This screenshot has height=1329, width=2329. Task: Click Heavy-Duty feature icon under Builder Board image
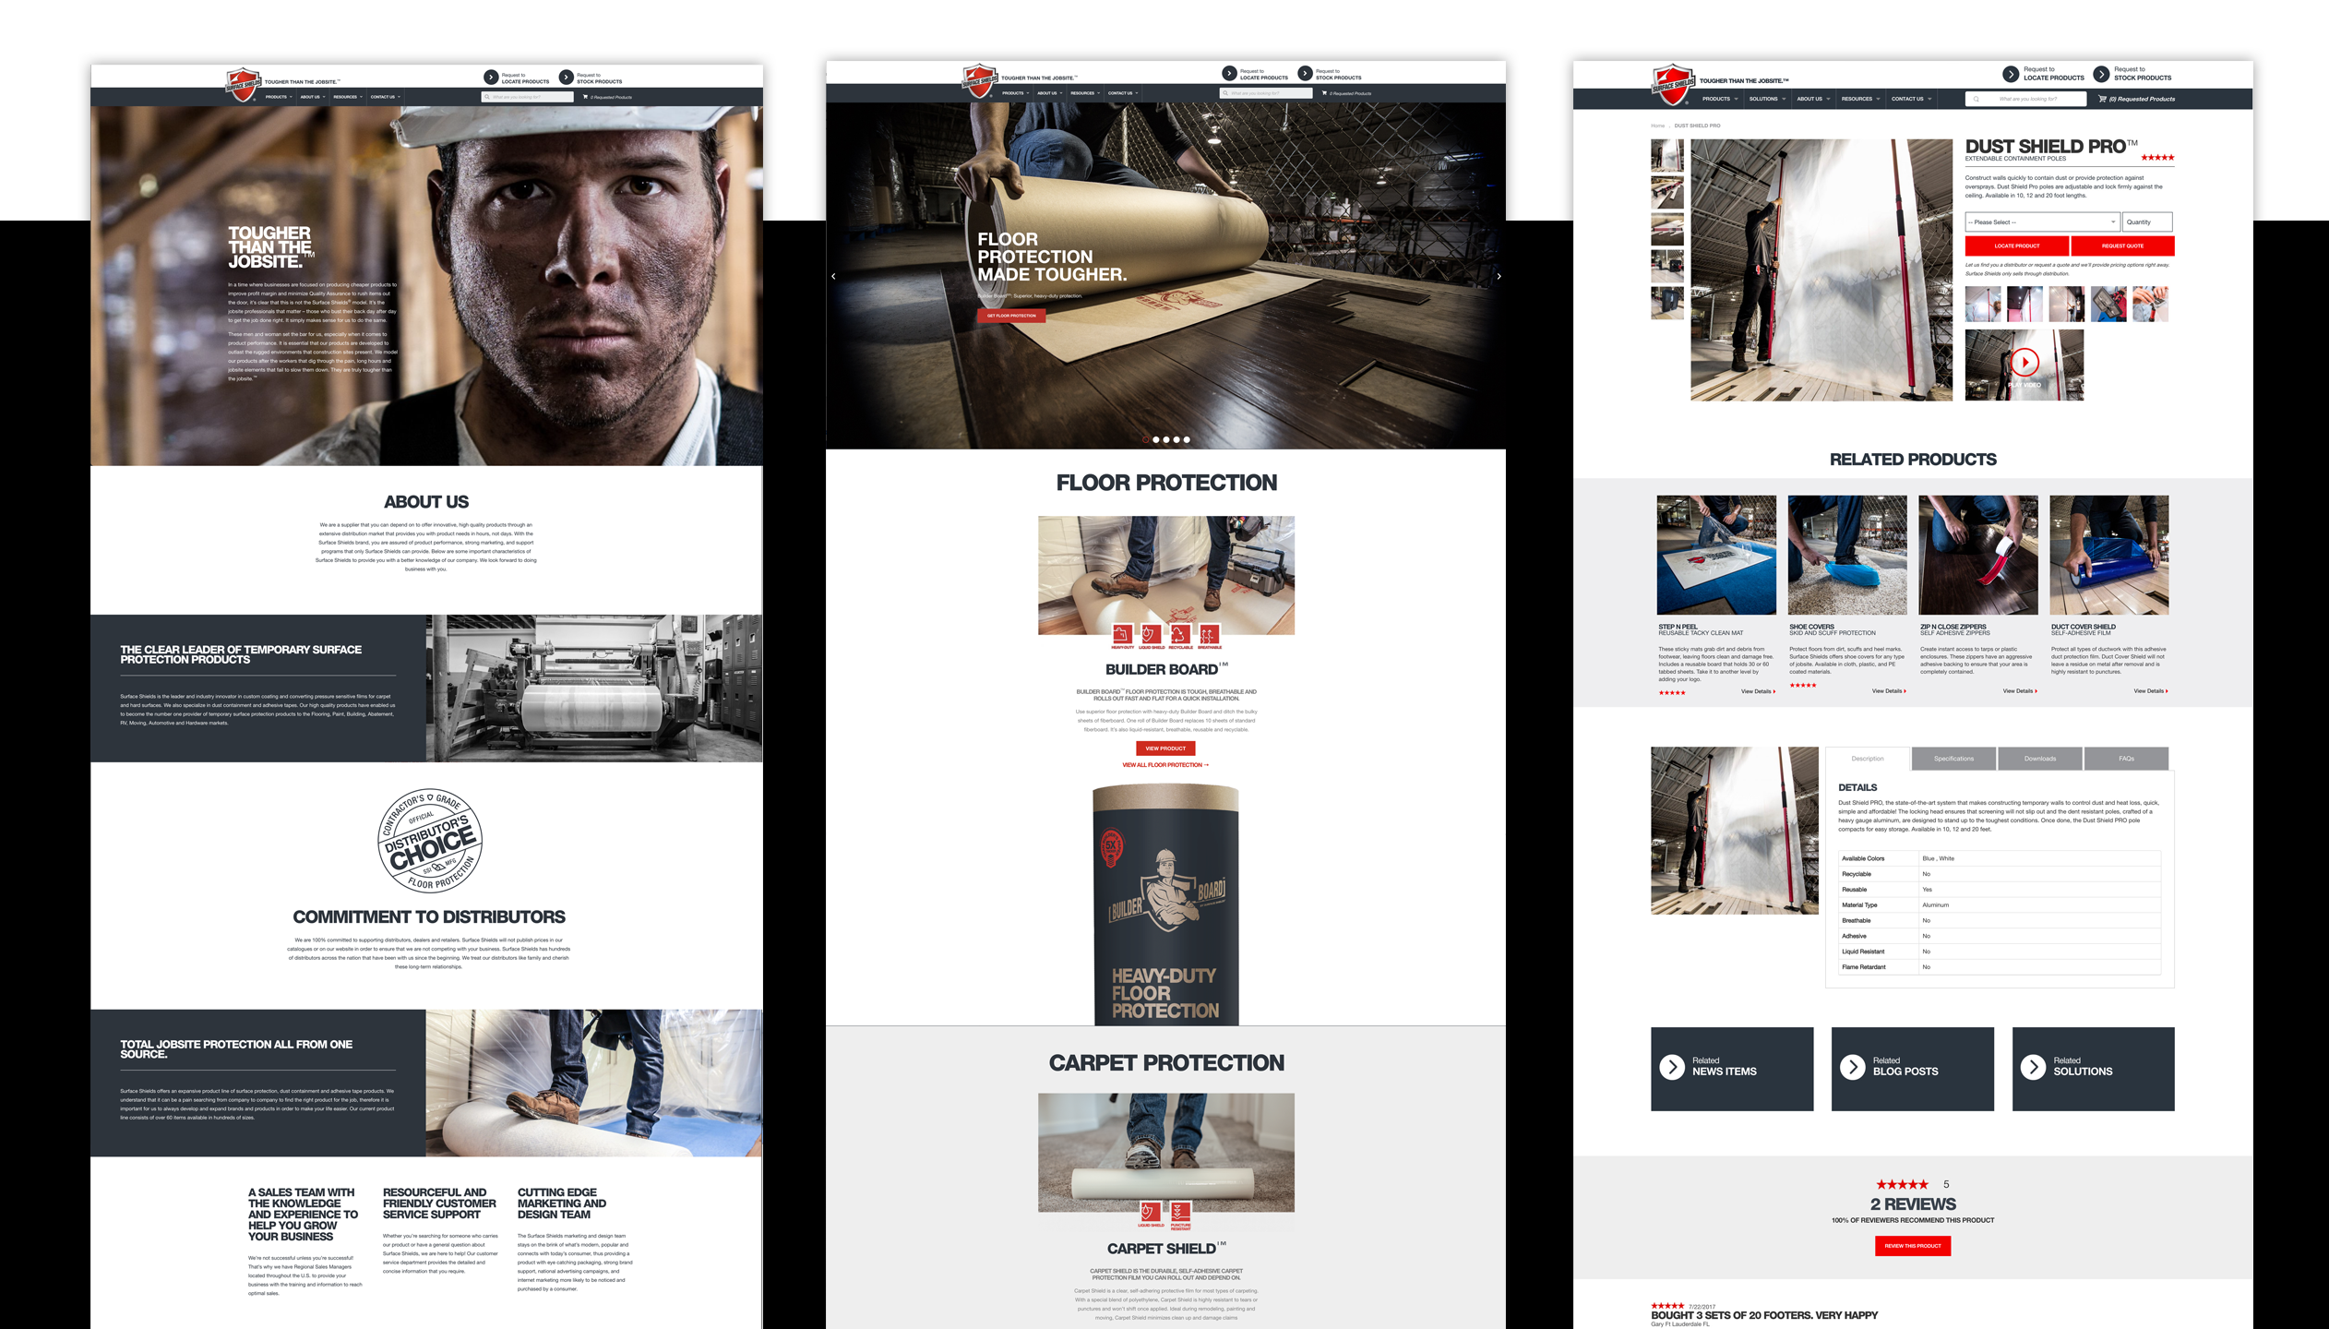[x=1122, y=635]
